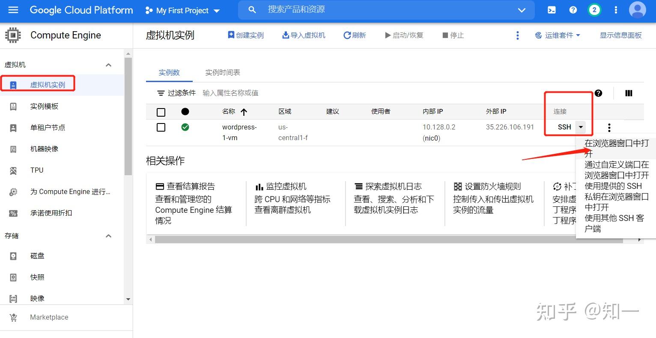This screenshot has height=338, width=656.
Task: Select the wordpress-1-vm row checkbox
Action: coord(161,127)
